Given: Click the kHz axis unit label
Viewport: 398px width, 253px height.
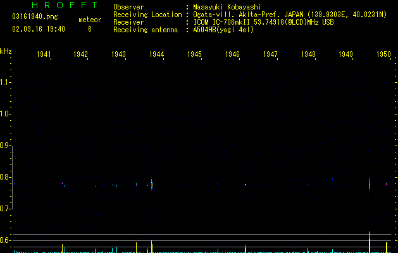Looking at the screenshot, I should coord(6,51).
